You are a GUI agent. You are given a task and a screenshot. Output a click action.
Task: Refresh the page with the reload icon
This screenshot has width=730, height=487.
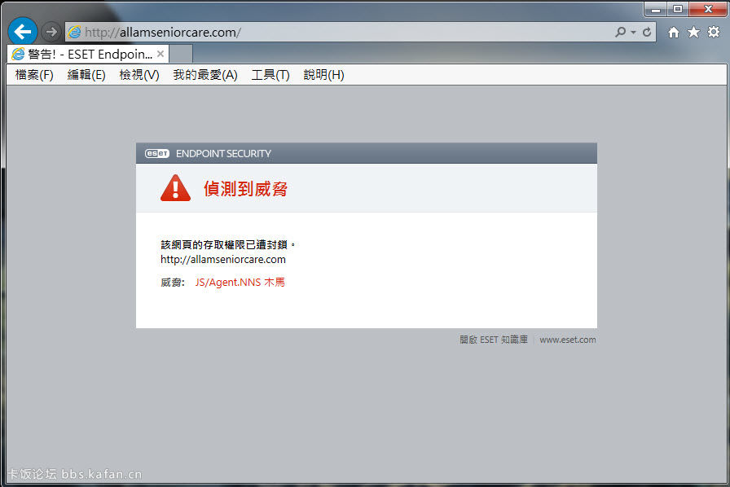click(x=647, y=32)
